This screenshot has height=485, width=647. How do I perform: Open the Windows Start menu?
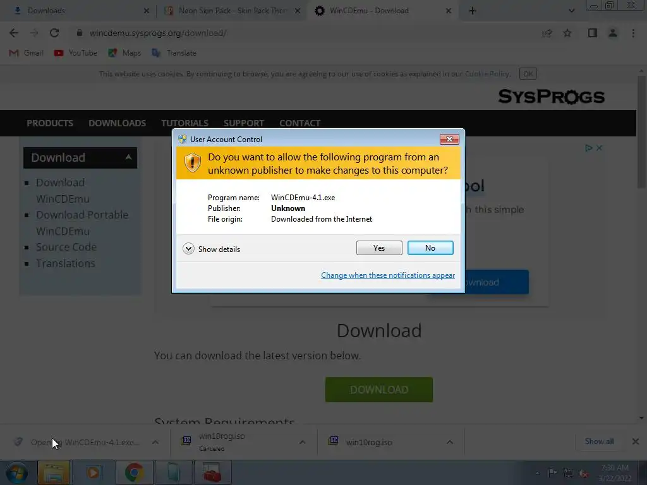17,472
